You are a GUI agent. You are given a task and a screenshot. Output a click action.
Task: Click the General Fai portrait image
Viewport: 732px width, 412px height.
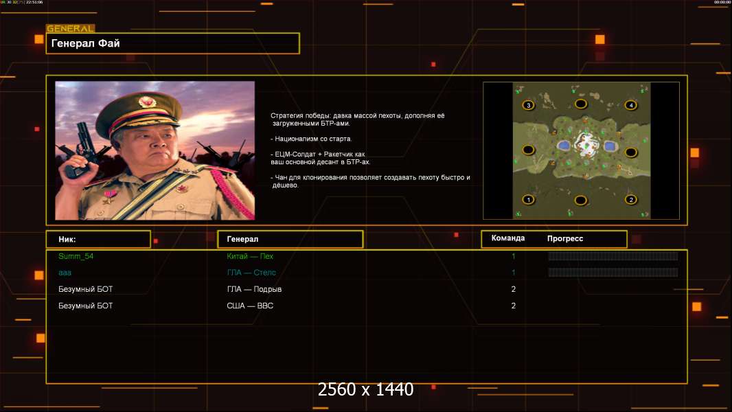click(x=155, y=150)
